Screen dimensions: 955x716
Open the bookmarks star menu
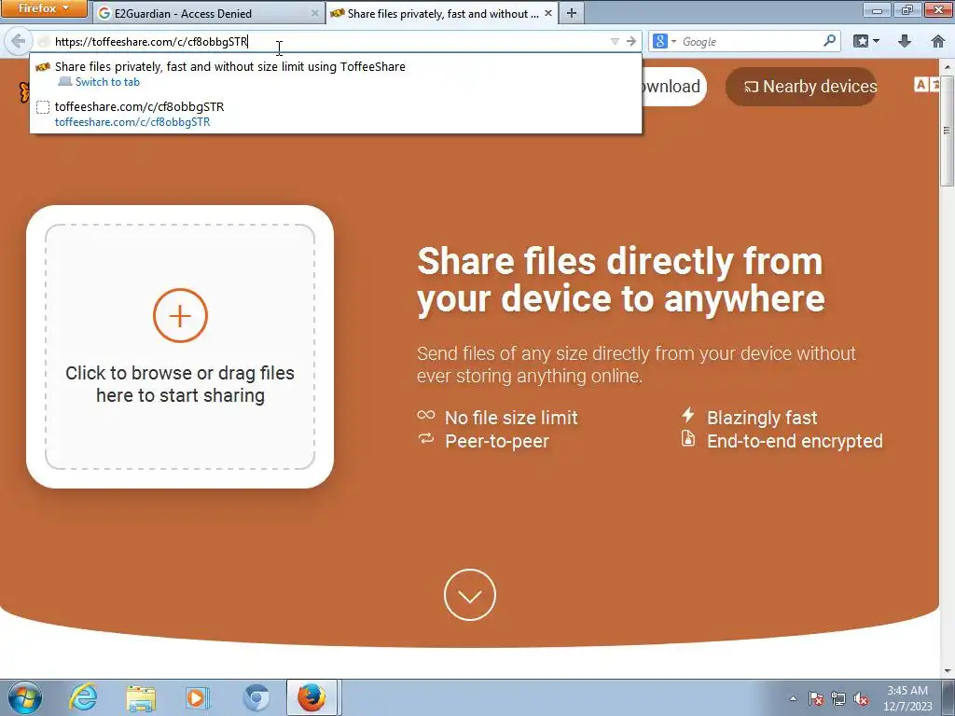click(x=866, y=41)
